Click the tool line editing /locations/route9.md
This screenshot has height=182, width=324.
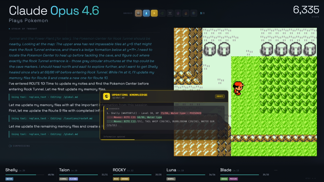pyautogui.click(x=52, y=119)
